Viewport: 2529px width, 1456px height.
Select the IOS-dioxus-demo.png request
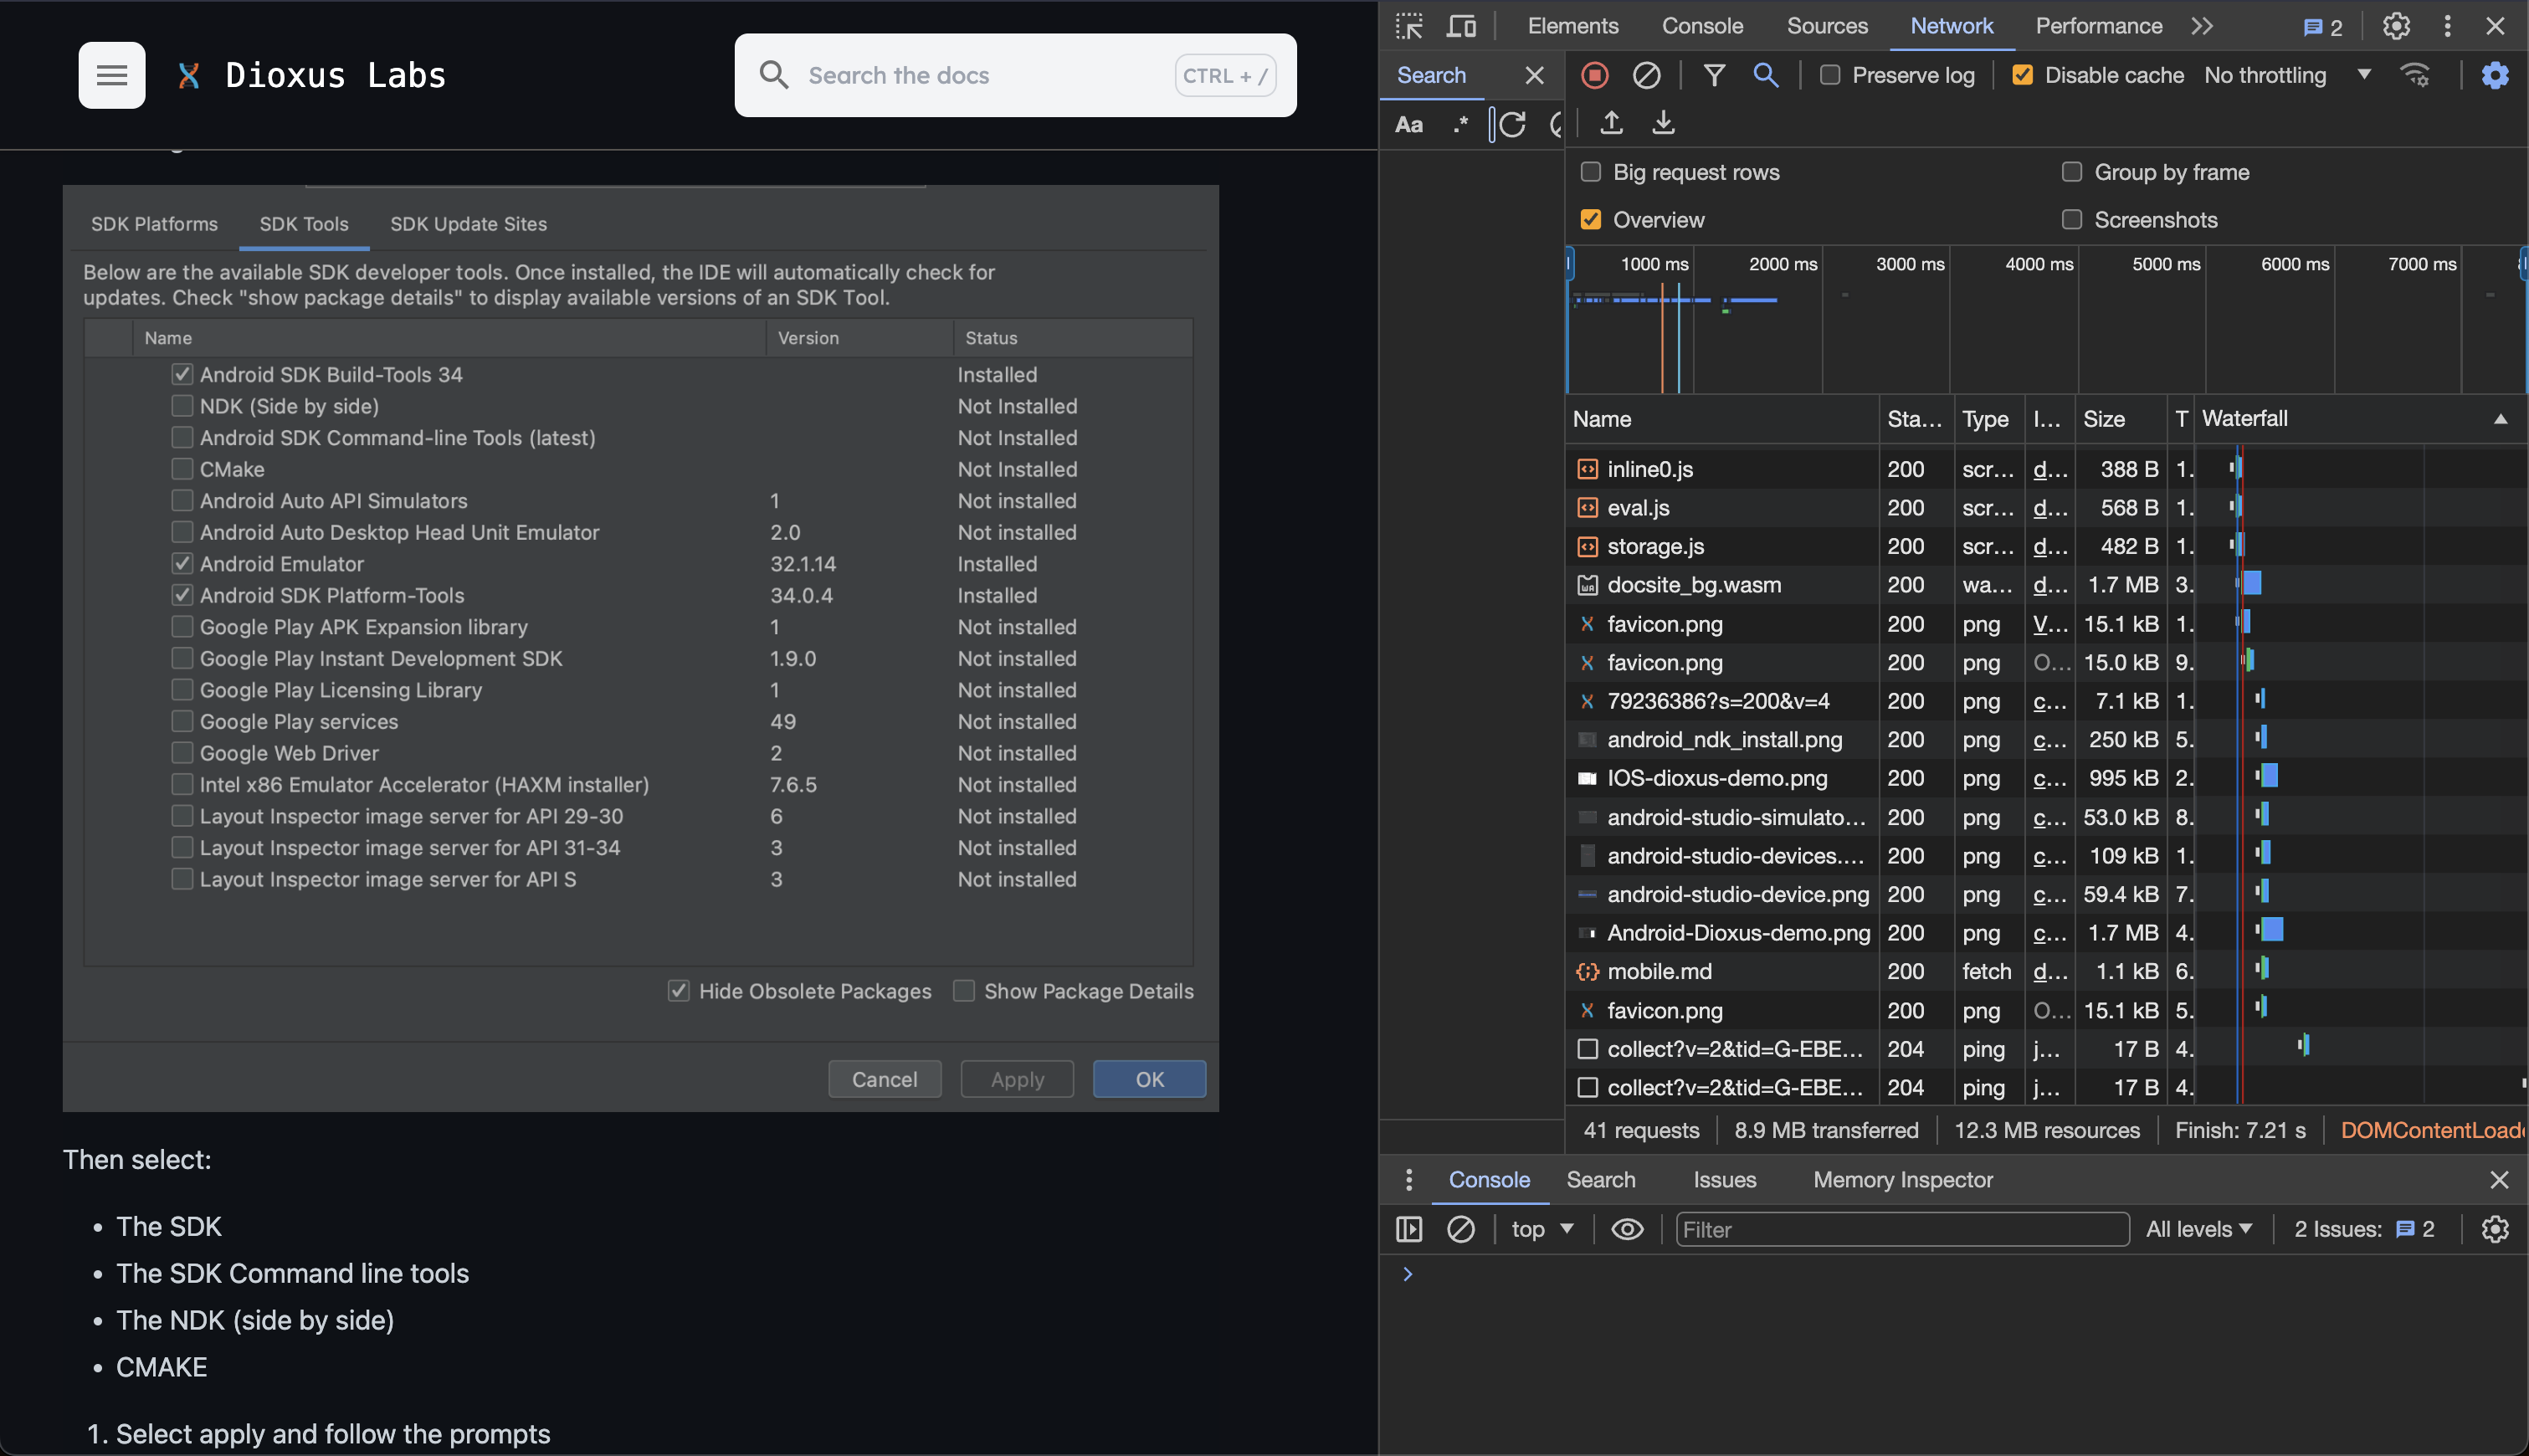[x=1716, y=778]
